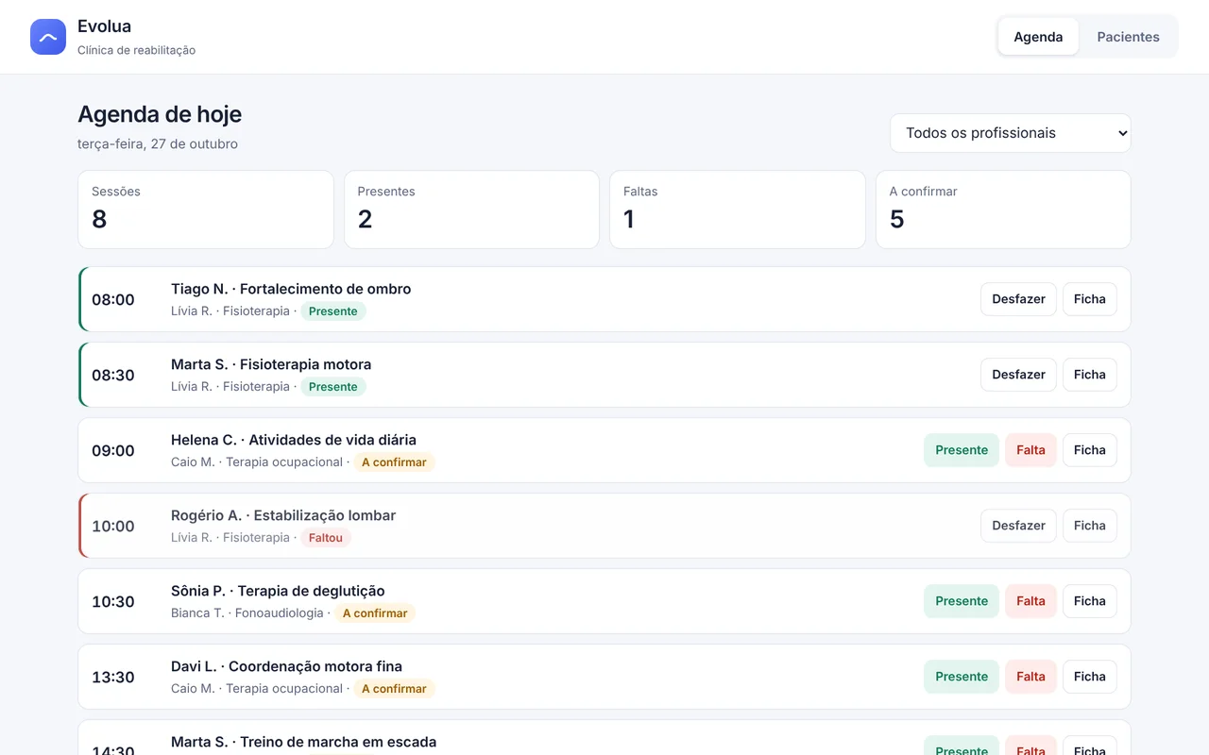Click the date "terça-feira, 27 de outubro"
The image size is (1209, 755).
[158, 144]
